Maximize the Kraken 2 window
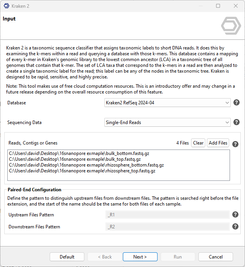Viewport: 245px width, 267px height. tap(218, 6)
